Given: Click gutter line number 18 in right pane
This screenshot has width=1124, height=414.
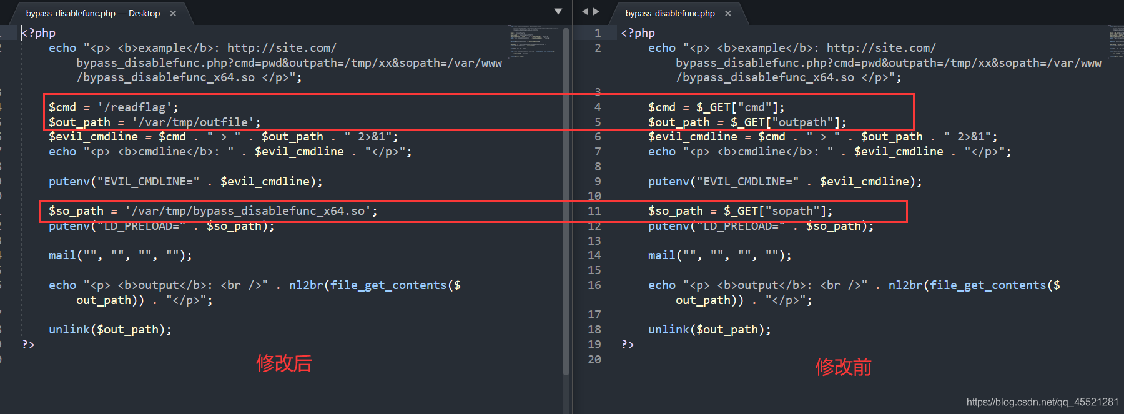Looking at the screenshot, I should tap(594, 330).
